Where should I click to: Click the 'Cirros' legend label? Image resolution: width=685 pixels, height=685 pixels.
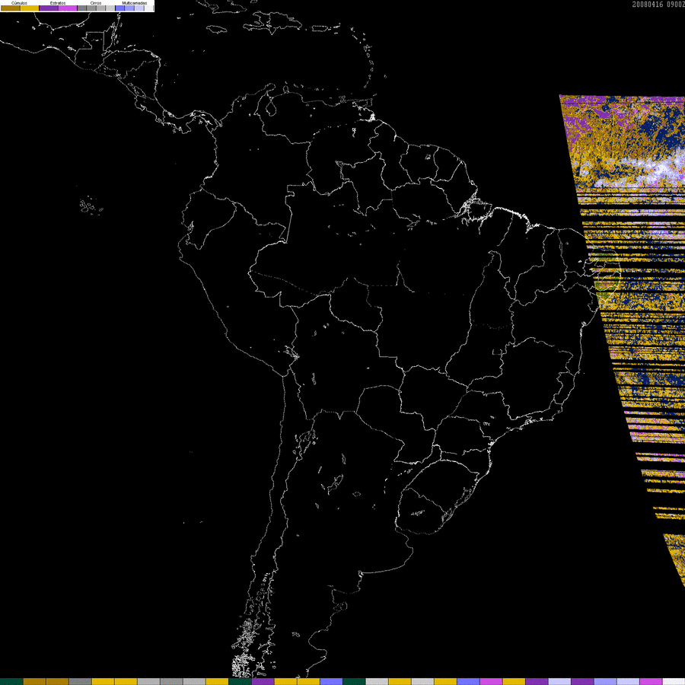[96, 3]
